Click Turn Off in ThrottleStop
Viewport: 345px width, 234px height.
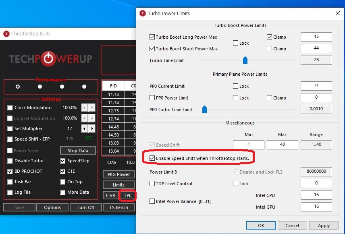click(x=85, y=207)
